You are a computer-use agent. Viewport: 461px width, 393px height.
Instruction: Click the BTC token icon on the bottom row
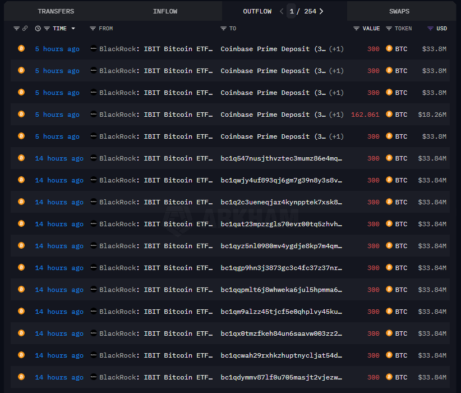[x=389, y=377]
